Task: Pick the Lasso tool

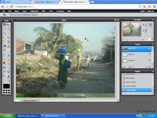Action: tap(9, 29)
